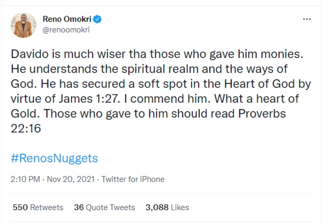The width and height of the screenshot is (328, 224).
Task: Click the 2:10 PM timestamp
Action: click(x=26, y=179)
